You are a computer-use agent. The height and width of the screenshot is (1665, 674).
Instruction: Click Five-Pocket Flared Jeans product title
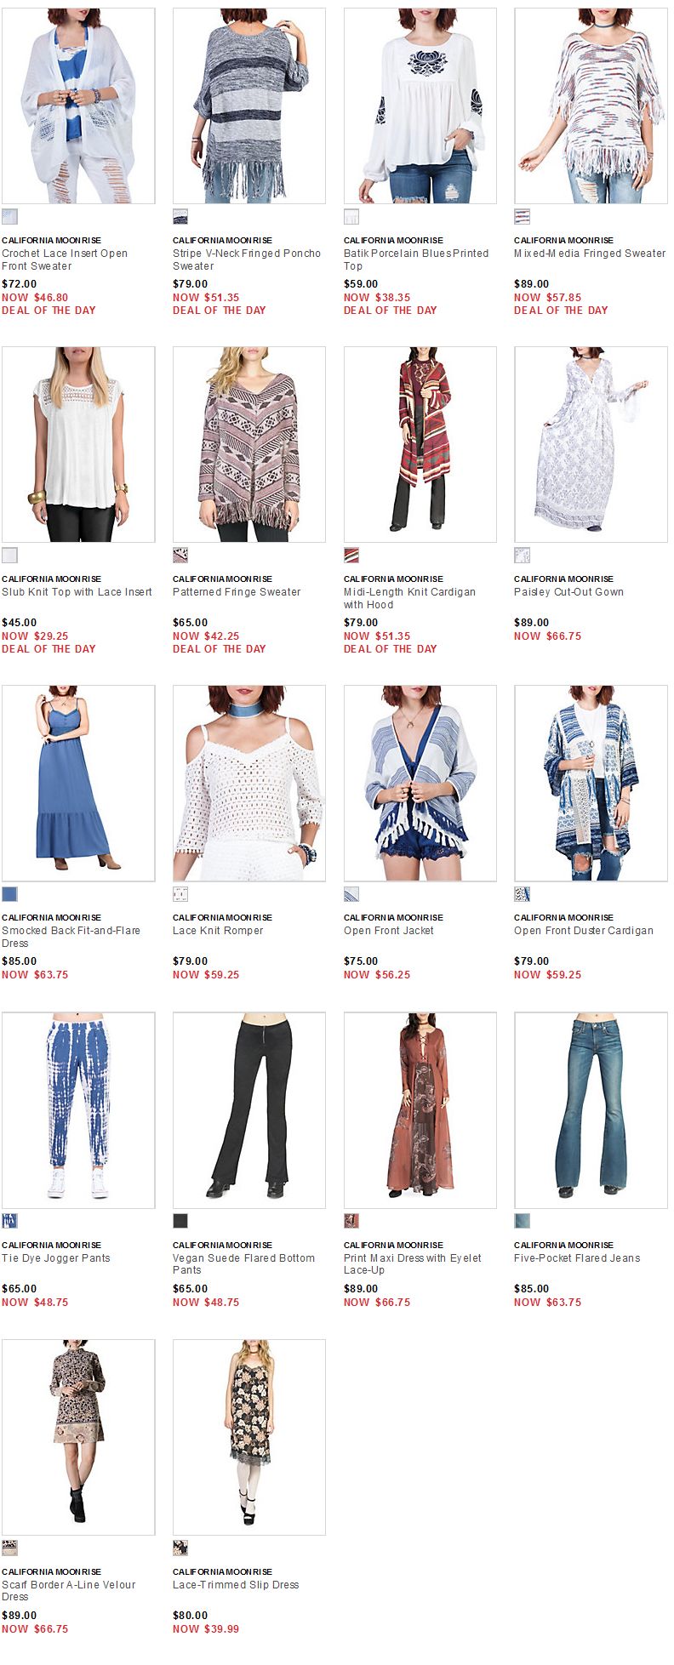(x=577, y=1258)
